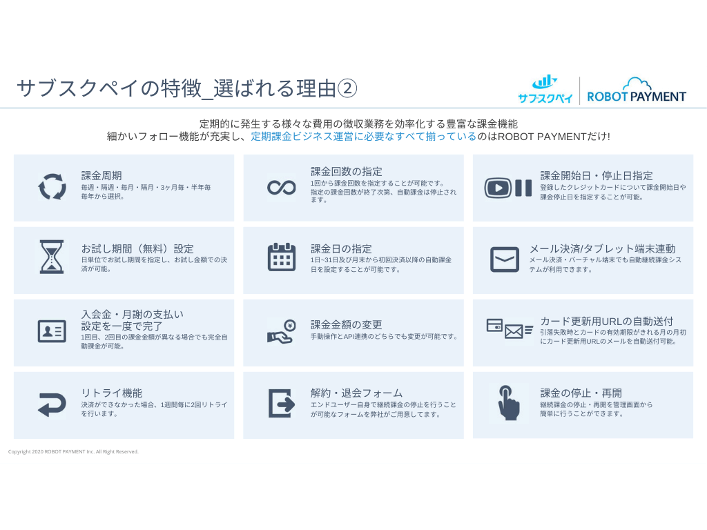Viewport: 707px width, 530px height.
Task: Click the 解約・退会フォーム card title
Action: [356, 393]
